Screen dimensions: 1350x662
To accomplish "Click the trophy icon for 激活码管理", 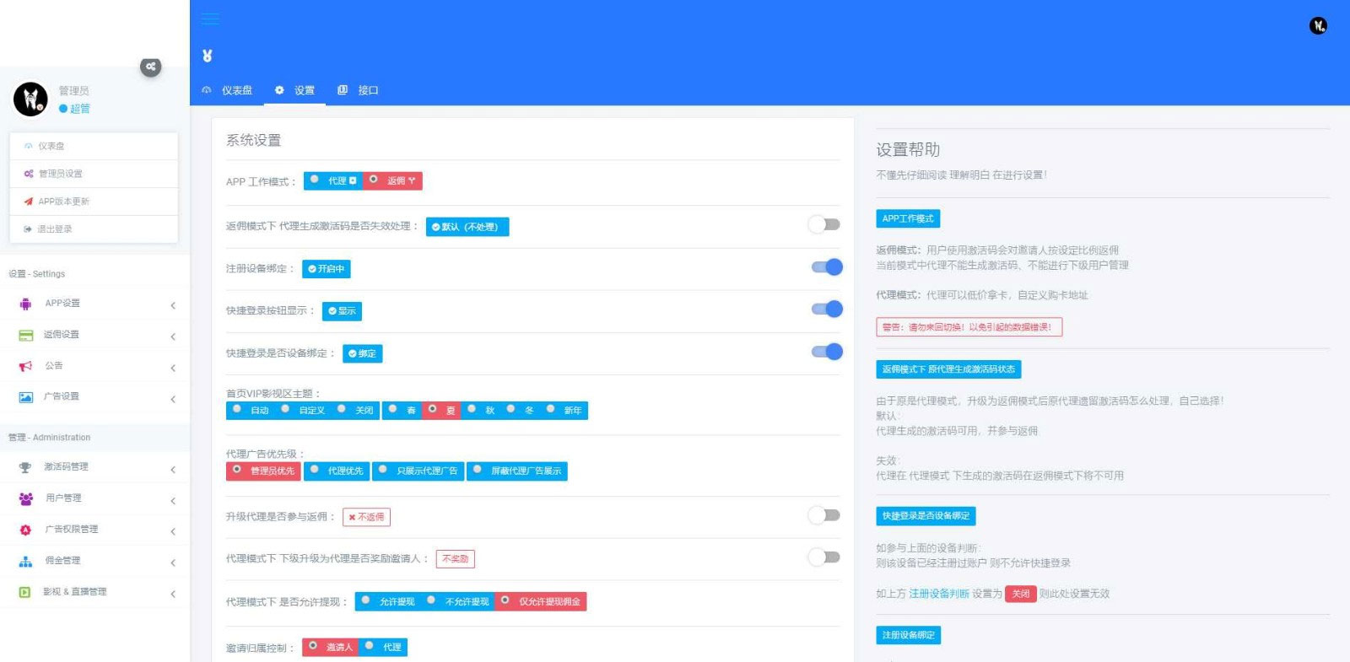I will 25,467.
